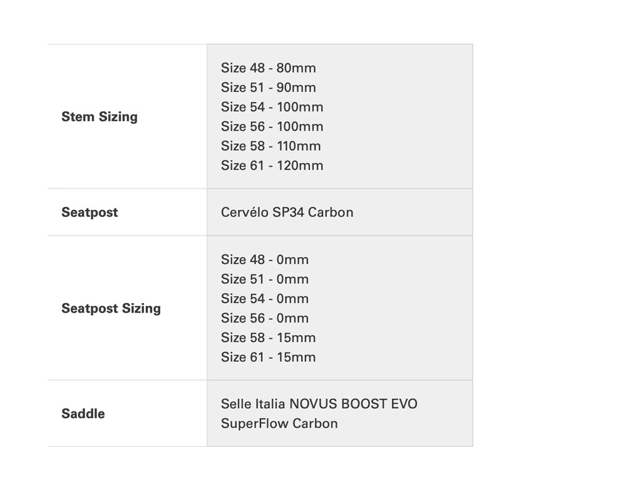
Task: Select the Size 48 - 0mm seatpost entry
Action: pos(264,260)
